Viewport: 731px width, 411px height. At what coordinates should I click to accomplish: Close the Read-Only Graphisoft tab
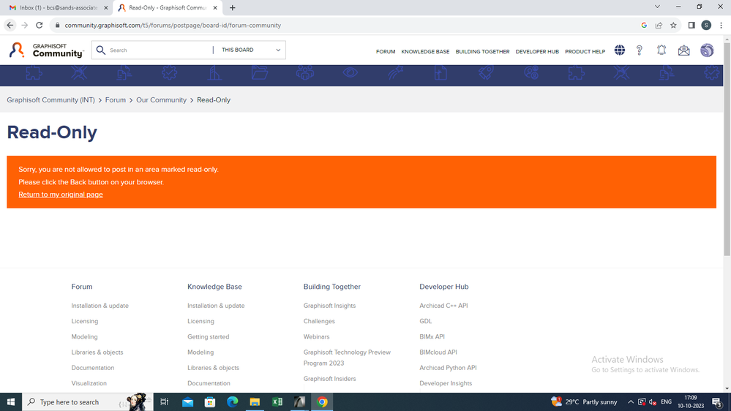pos(215,7)
